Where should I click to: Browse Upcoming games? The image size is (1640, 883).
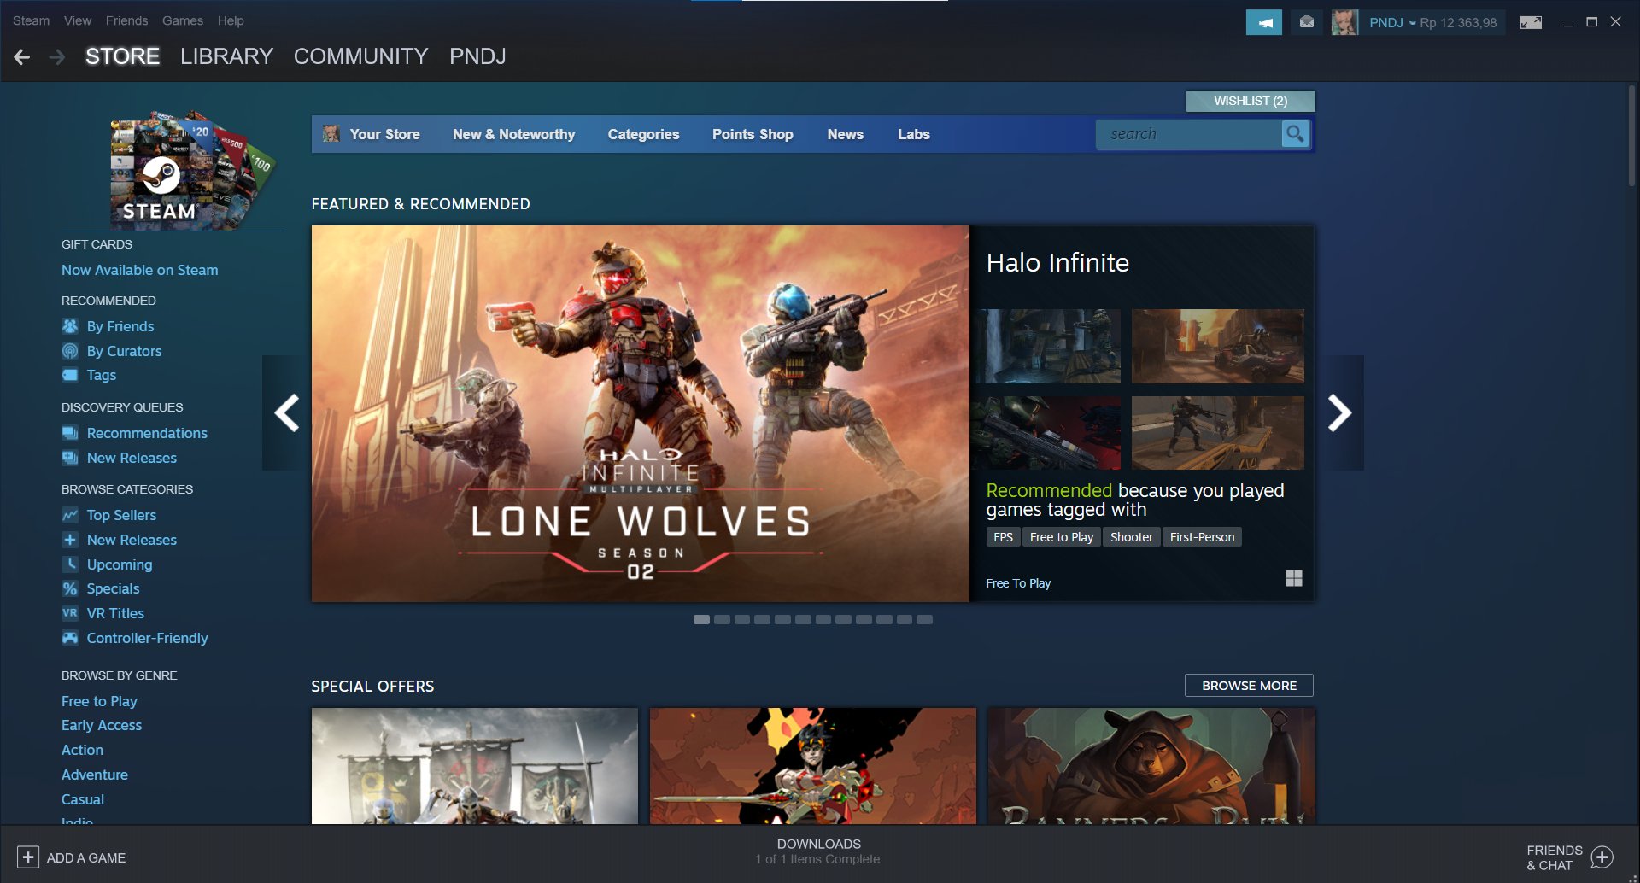tap(120, 564)
